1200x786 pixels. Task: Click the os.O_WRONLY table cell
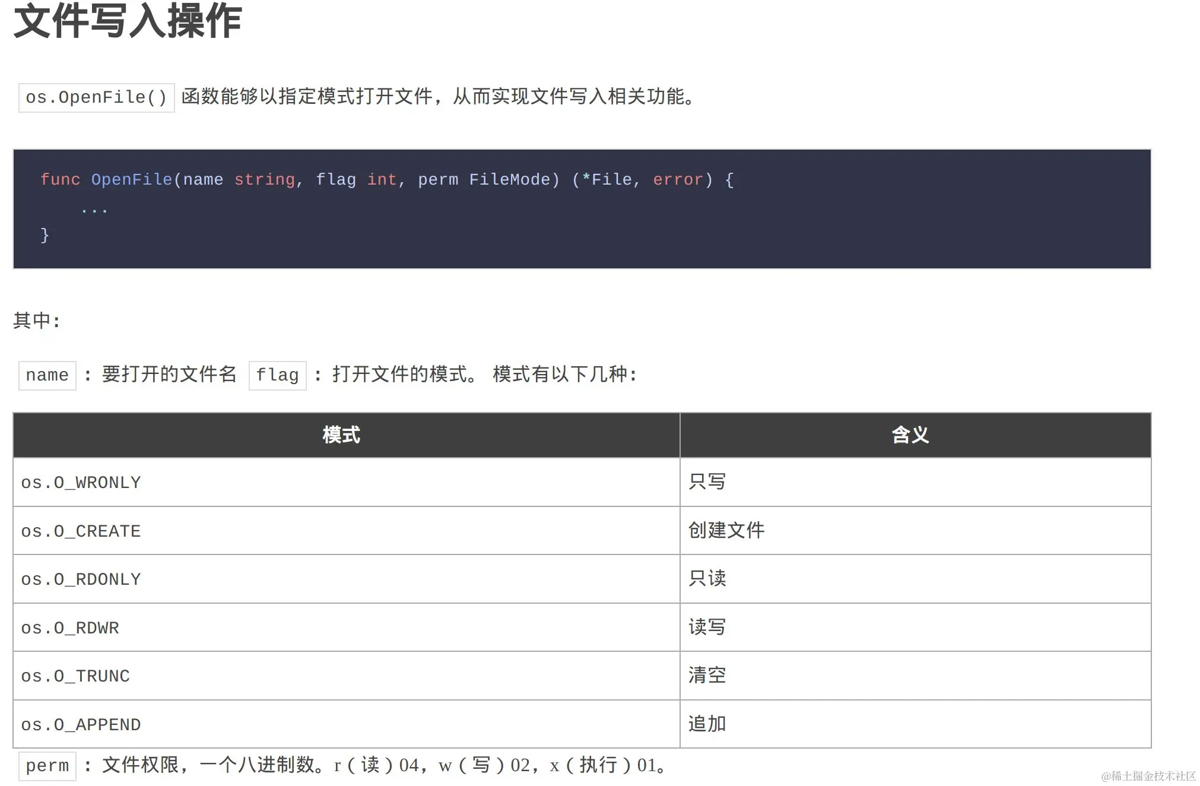[81, 483]
